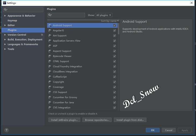Open the Version Control settings category
The image size is (196, 136).
coord(17,35)
